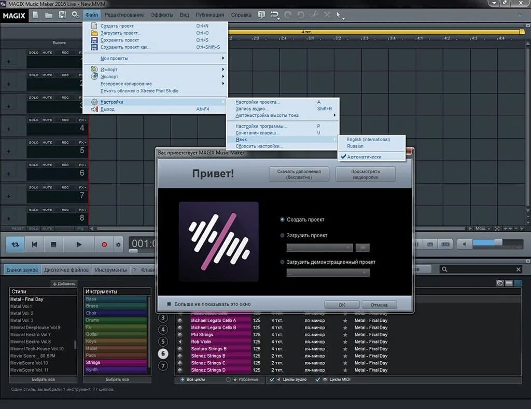
Task: Select the scissors cut tool
Action: (315, 15)
